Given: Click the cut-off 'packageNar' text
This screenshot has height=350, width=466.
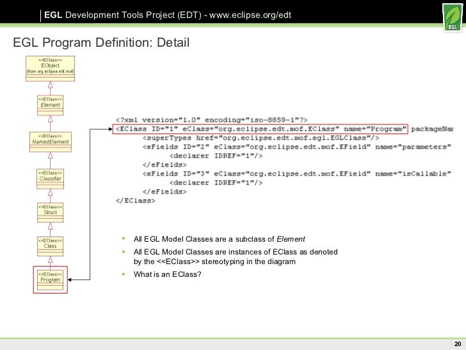Looking at the screenshot, I should 432,129.
